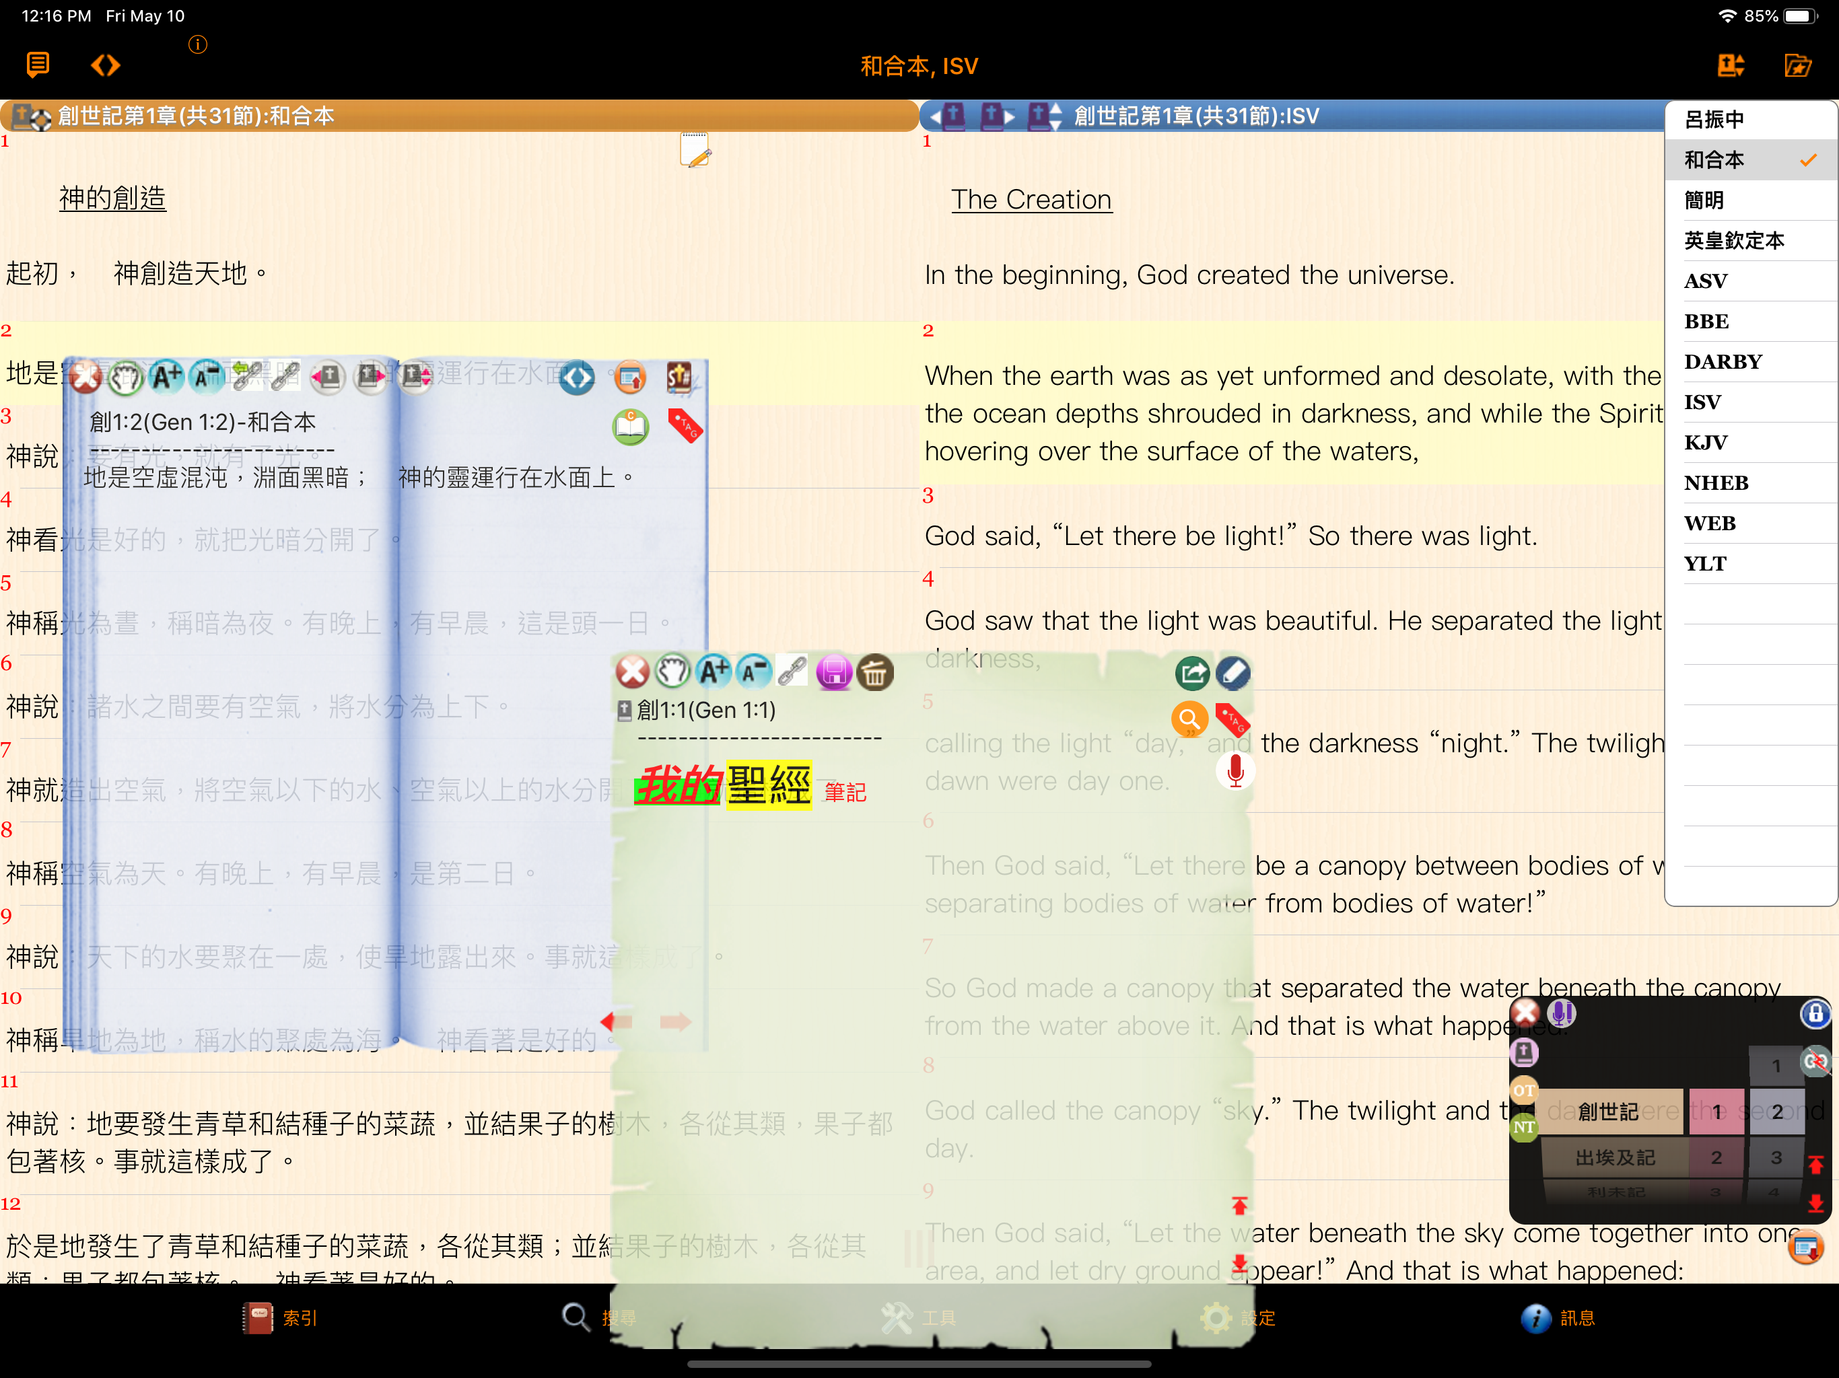Tap the hand grab icon in note popup

pyautogui.click(x=672, y=671)
